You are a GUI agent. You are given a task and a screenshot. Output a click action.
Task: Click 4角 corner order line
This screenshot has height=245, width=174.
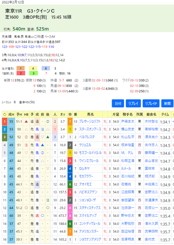[33, 60]
